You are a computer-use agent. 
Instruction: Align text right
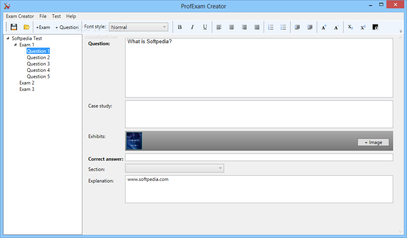click(x=244, y=27)
